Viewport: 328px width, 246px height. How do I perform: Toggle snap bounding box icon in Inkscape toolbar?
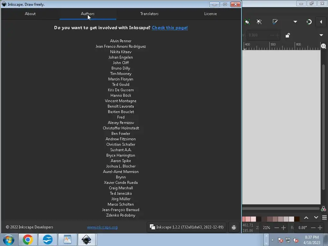(x=247, y=22)
